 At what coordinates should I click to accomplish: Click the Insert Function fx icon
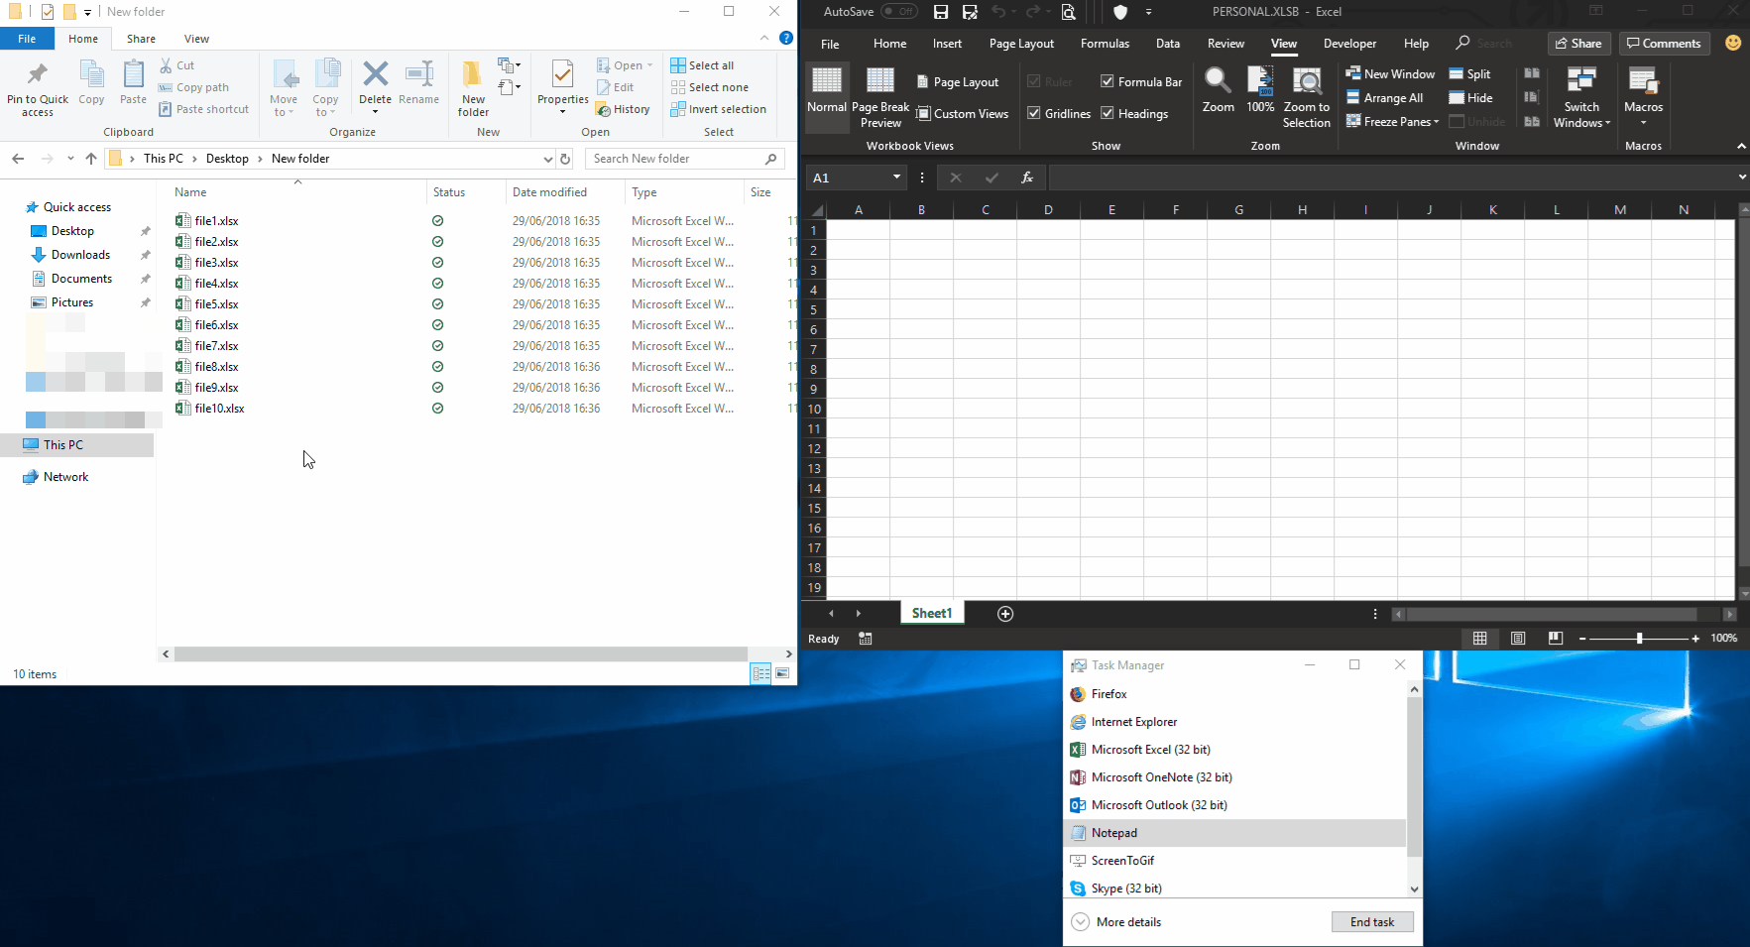click(1027, 178)
